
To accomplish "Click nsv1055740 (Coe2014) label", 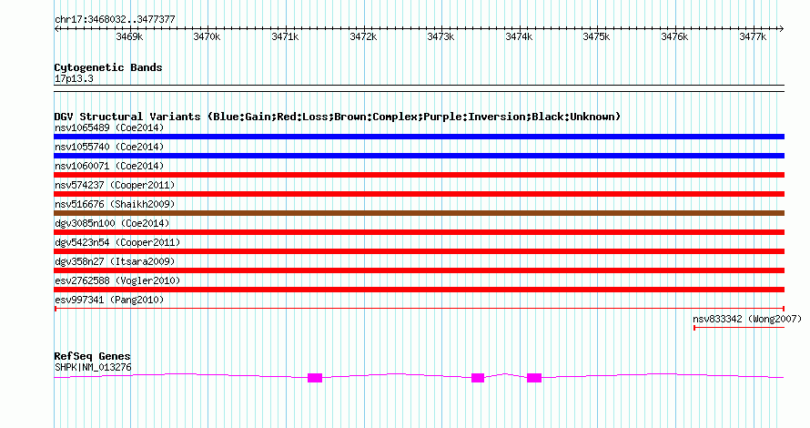I will click(109, 147).
